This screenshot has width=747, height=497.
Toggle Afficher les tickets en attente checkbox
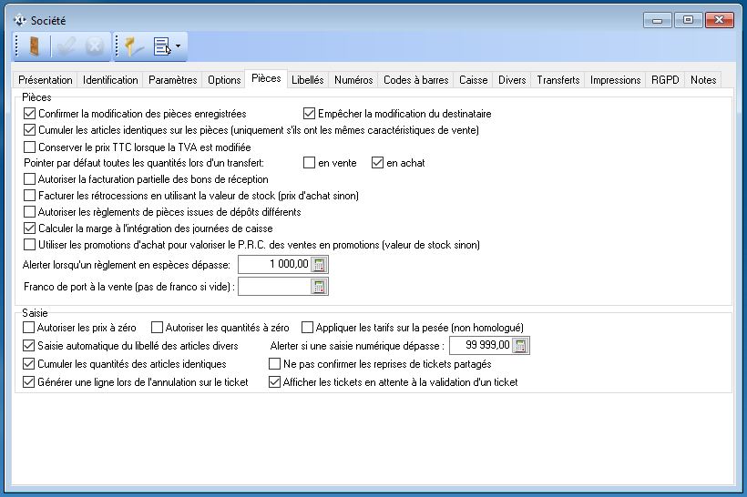274,382
